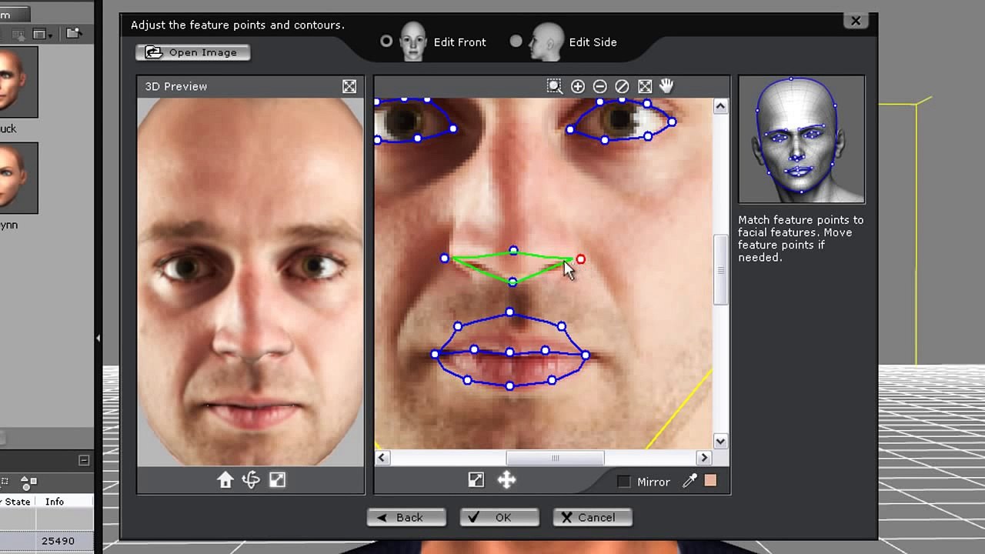985x554 pixels.
Task: Click the top center upper lip feature point
Action: (509, 312)
